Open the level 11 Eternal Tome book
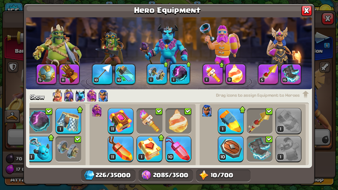Screen dimensions: 338x190 coord(120,121)
